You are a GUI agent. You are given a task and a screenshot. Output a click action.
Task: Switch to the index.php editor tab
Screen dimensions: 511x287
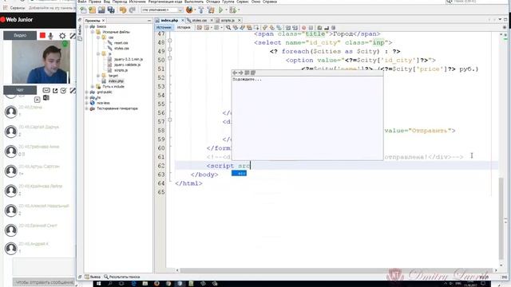[169, 20]
